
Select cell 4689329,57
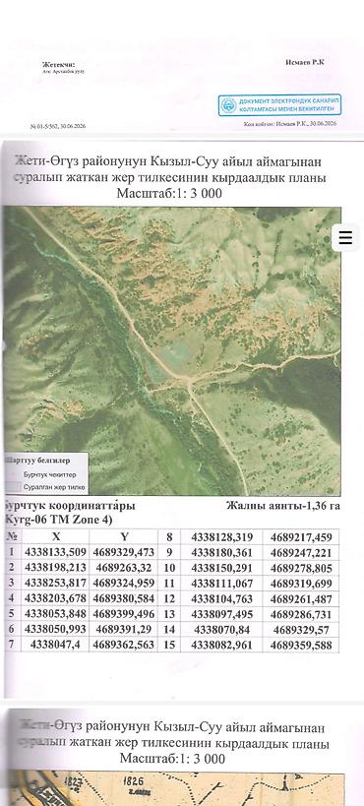(x=301, y=630)
